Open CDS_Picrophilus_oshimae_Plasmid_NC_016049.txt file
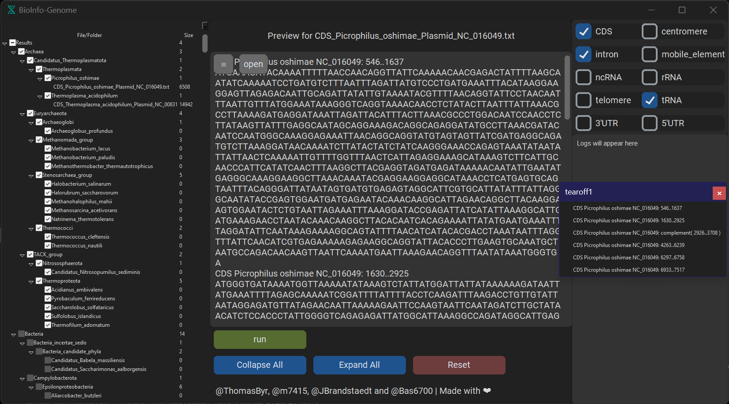Image resolution: width=729 pixels, height=404 pixels. 111,87
